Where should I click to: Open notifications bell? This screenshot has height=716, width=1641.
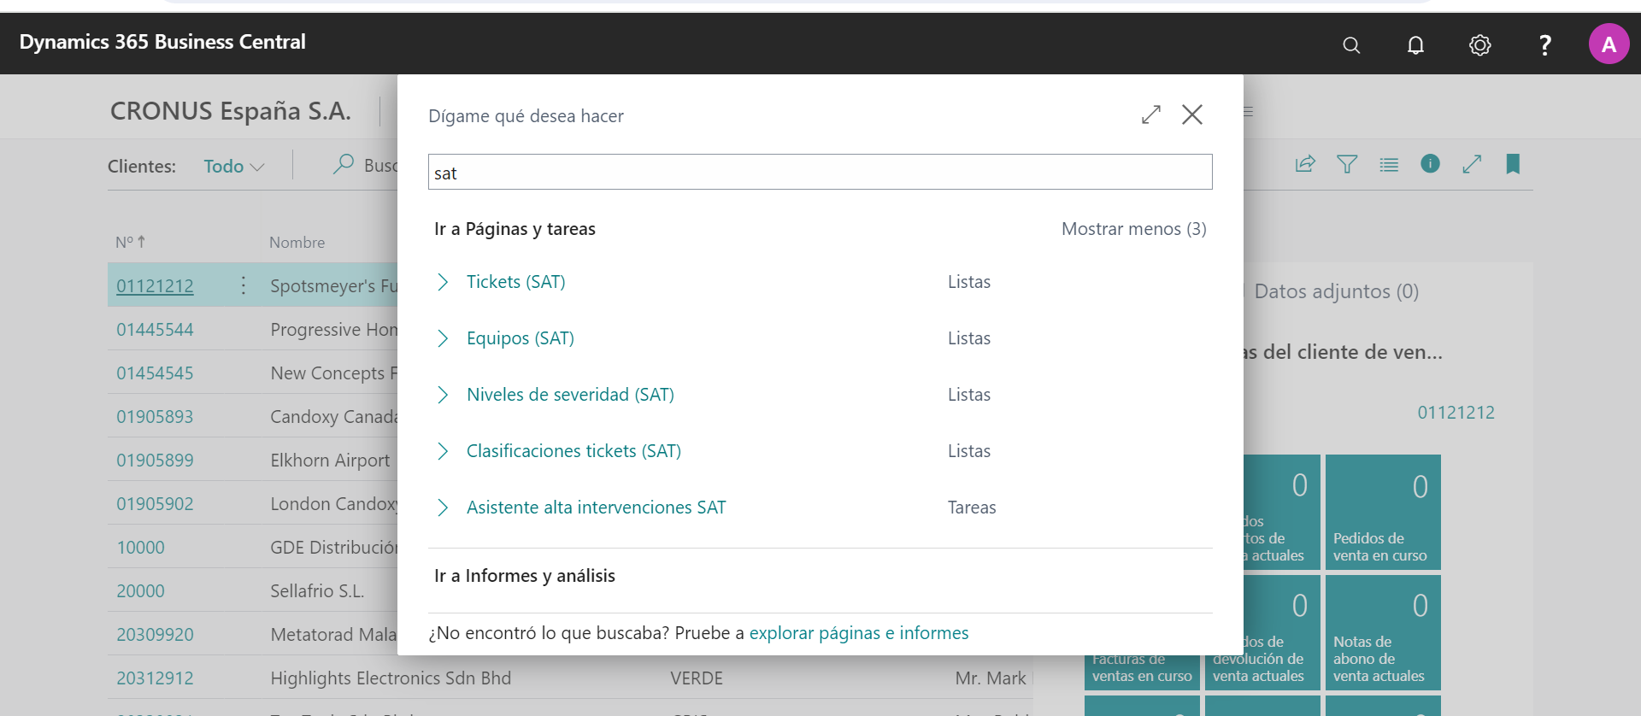pyautogui.click(x=1415, y=44)
